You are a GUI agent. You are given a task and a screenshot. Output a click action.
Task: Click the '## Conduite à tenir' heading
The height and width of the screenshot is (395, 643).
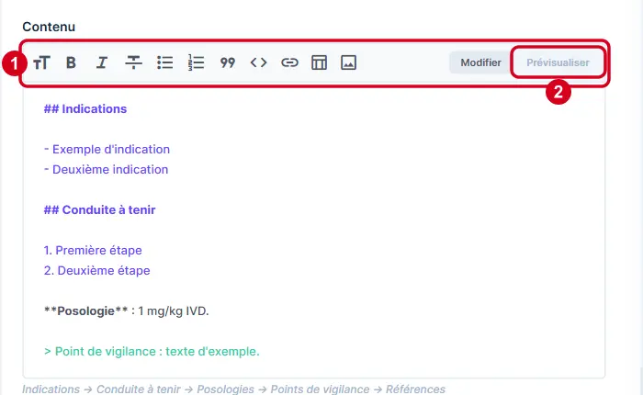[99, 210]
